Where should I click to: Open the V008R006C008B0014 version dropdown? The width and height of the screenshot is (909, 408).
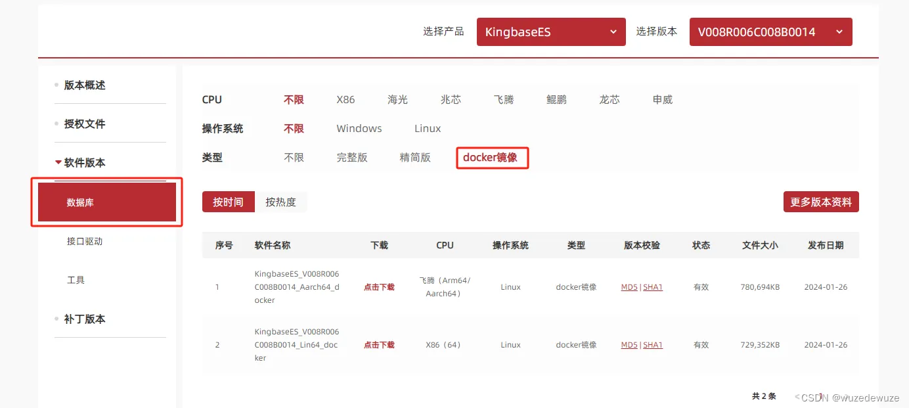point(770,32)
